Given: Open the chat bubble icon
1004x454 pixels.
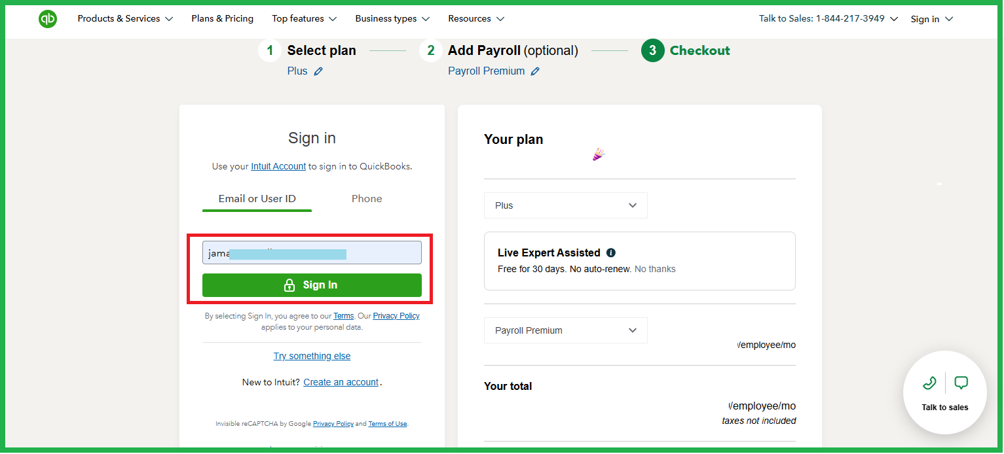Looking at the screenshot, I should [x=961, y=383].
